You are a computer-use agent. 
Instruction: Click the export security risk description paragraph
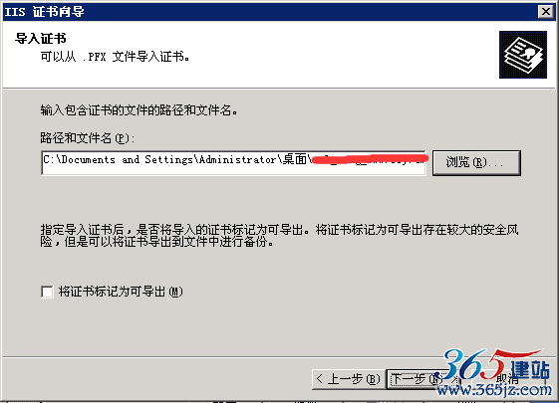(x=279, y=235)
